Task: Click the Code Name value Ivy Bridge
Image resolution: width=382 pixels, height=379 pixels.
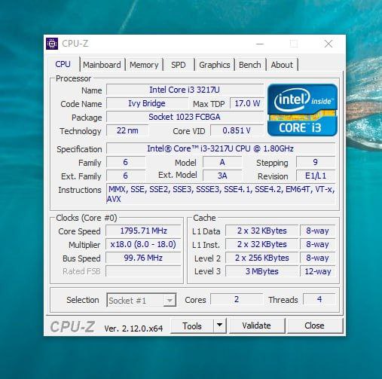Action: click(x=147, y=103)
